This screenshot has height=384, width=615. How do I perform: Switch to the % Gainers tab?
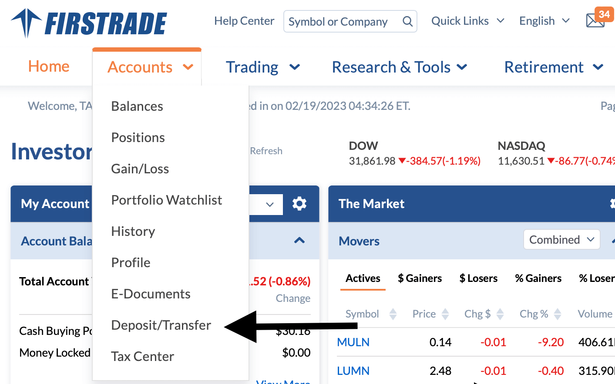[538, 278]
